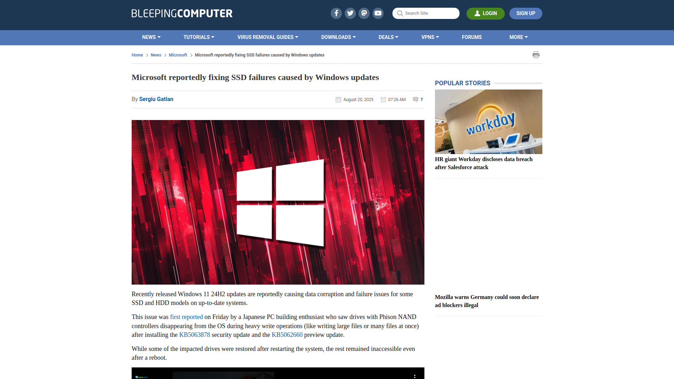Click the BleepingComputer logo

[x=182, y=13]
